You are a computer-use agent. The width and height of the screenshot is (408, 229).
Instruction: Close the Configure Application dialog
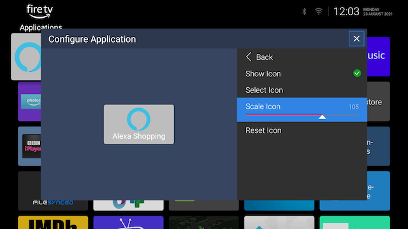click(356, 39)
